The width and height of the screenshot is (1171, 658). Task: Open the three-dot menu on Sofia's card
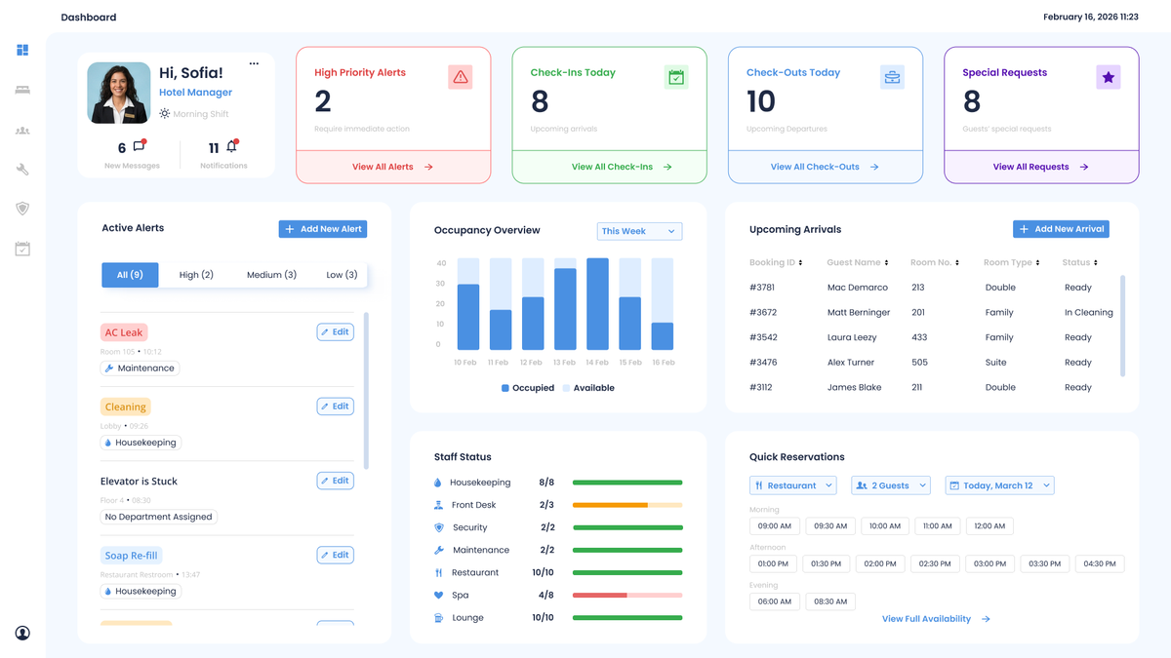(x=254, y=63)
